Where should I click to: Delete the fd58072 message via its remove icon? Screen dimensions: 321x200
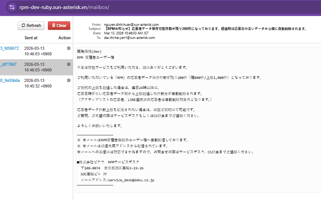point(68,48)
